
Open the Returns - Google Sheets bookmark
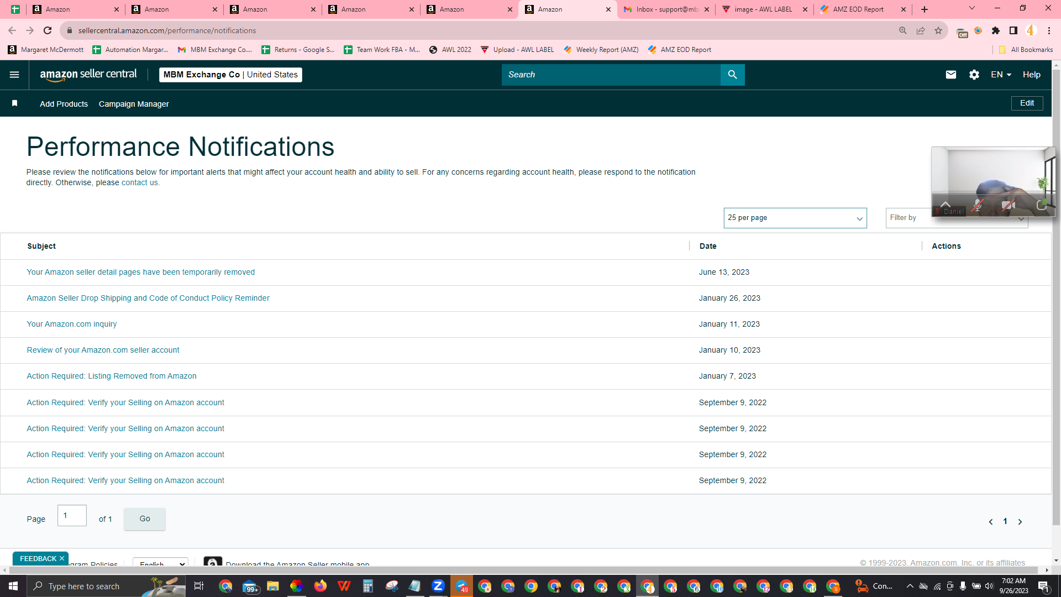(298, 50)
